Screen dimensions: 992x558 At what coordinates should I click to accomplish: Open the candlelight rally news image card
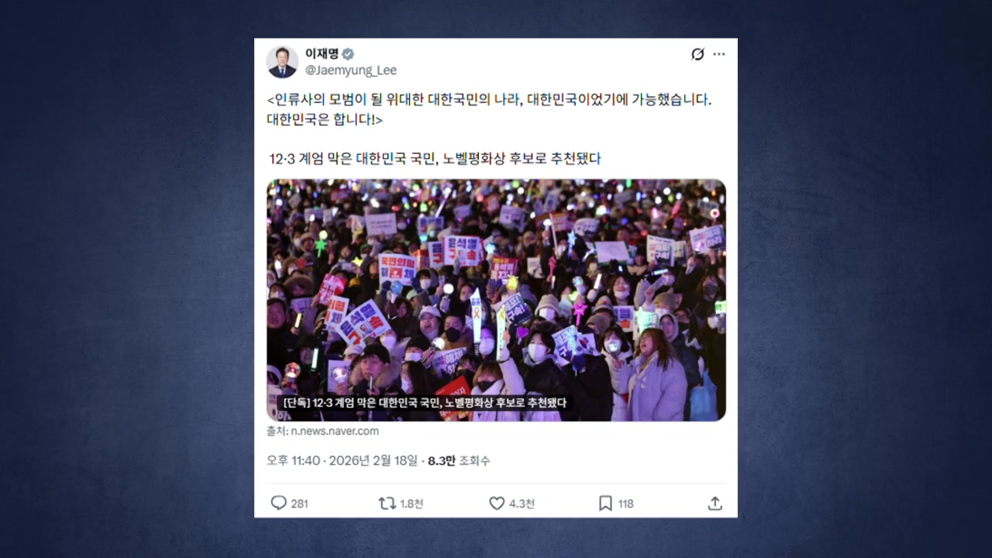click(x=496, y=300)
